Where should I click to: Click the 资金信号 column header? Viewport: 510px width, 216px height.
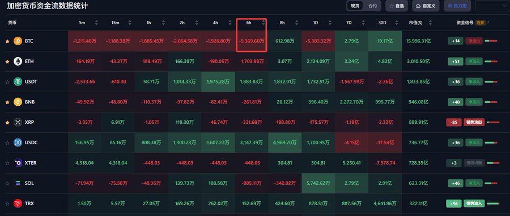(x=465, y=23)
